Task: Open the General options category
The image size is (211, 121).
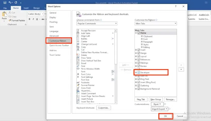Action: click(53, 13)
